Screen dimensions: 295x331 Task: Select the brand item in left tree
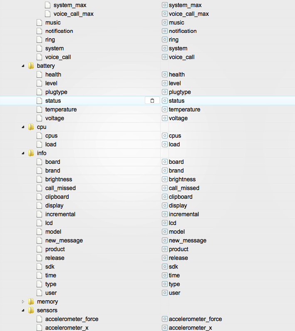coord(52,170)
